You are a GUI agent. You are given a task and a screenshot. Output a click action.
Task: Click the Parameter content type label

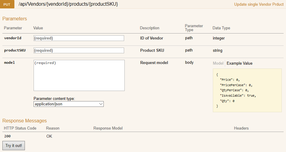click(x=54, y=99)
